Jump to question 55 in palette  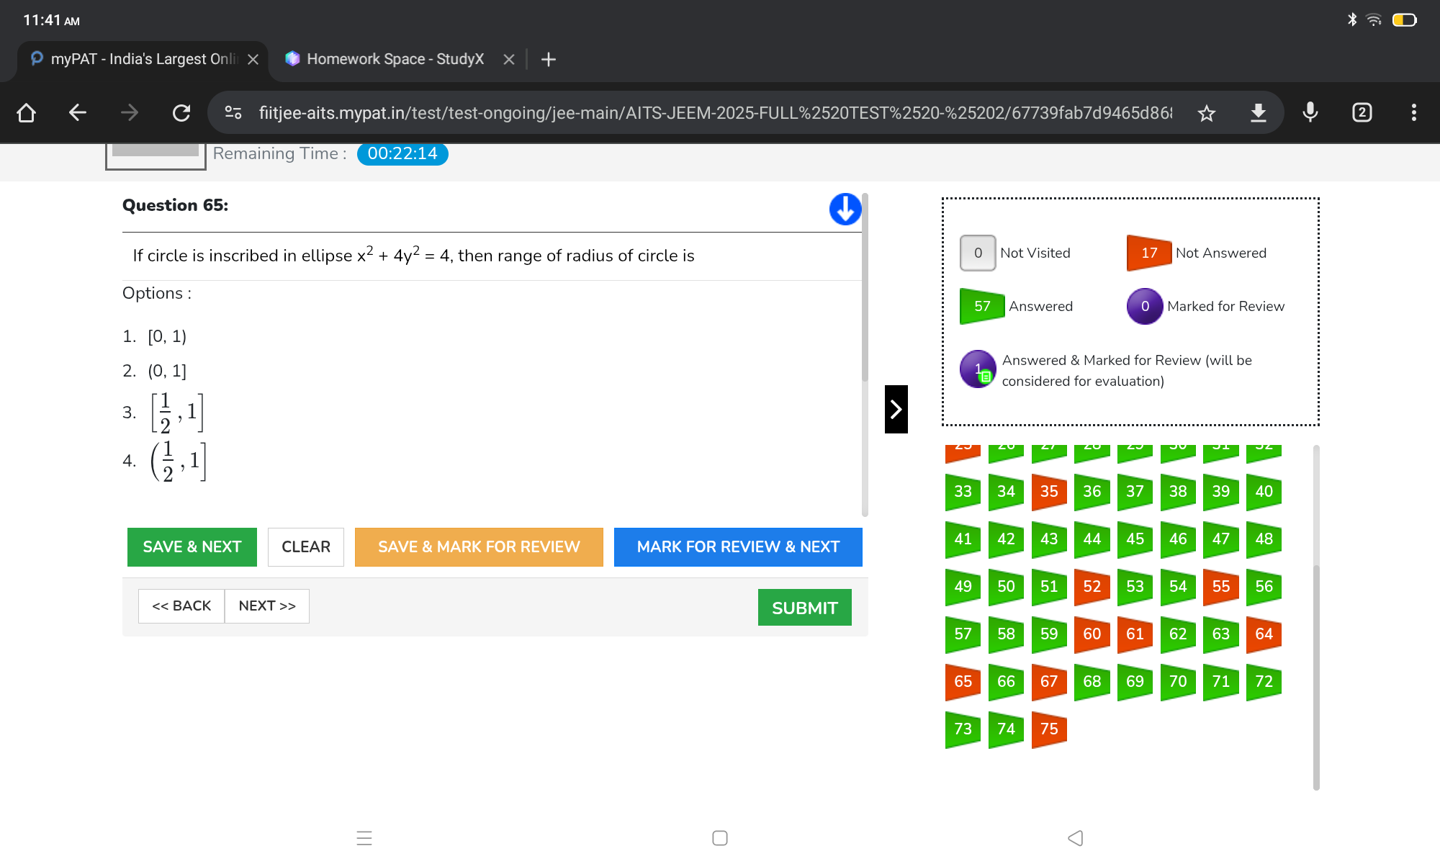click(1221, 587)
